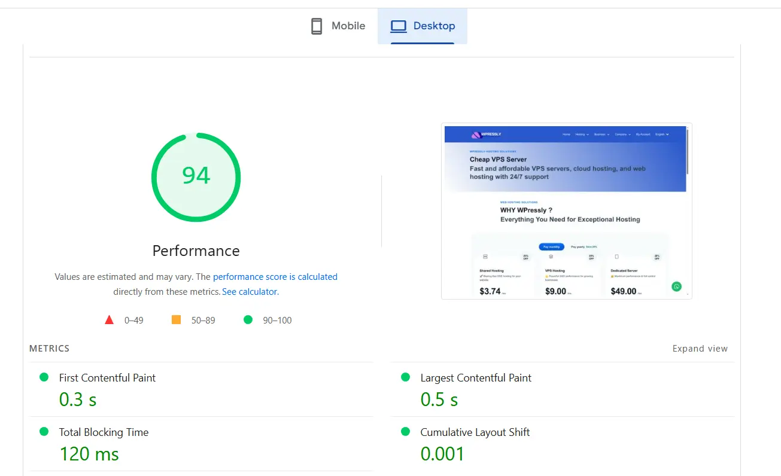Click the WhatsApp chat icon in the preview
The height and width of the screenshot is (476, 781).
[x=676, y=286]
